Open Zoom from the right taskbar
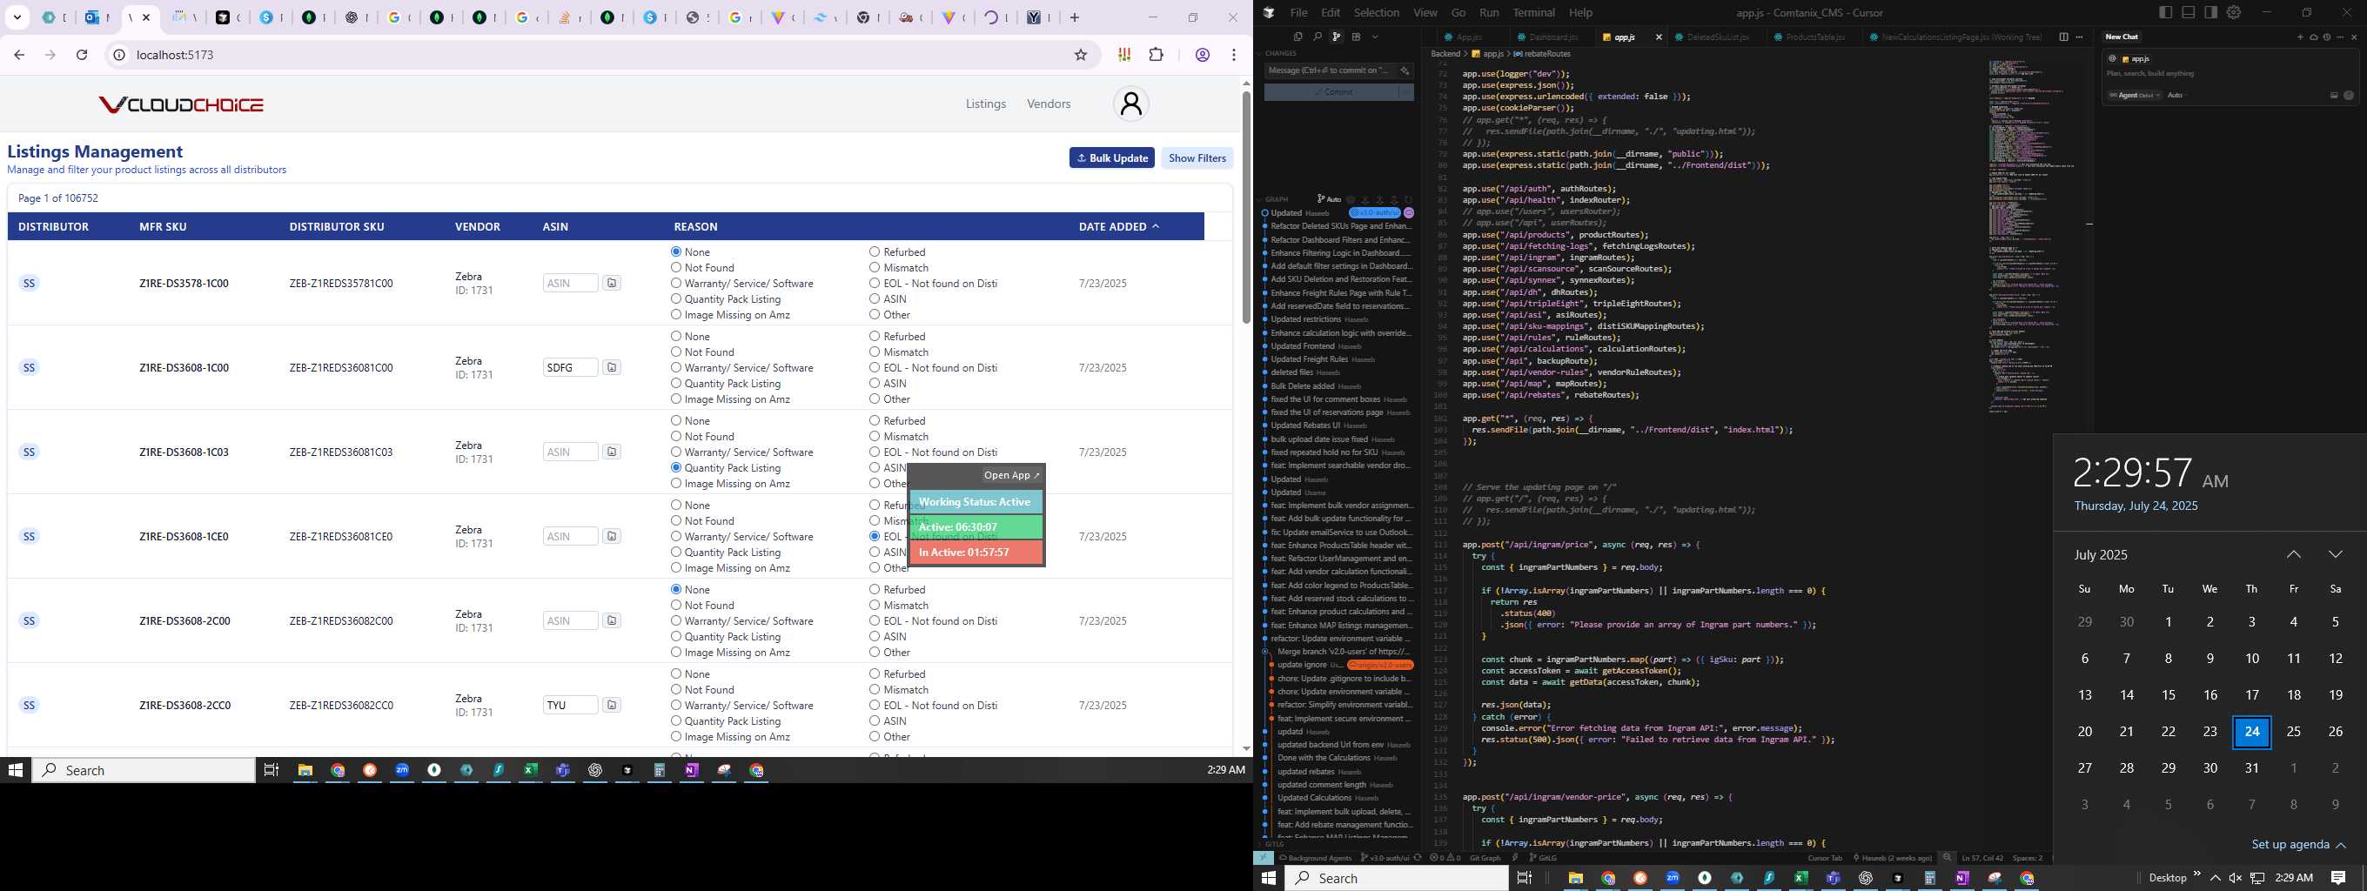Screen dimensions: 2367x891 click(x=1673, y=878)
